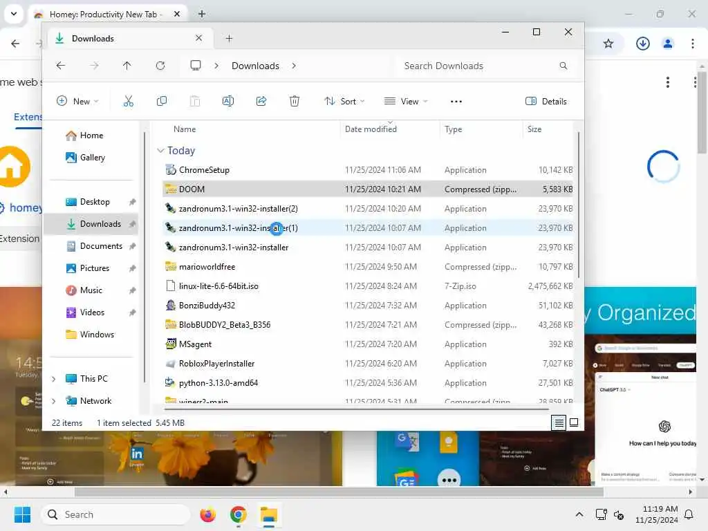Viewport: 708px width, 531px height.
Task: Click the taskbar Search box
Action: pos(115,514)
